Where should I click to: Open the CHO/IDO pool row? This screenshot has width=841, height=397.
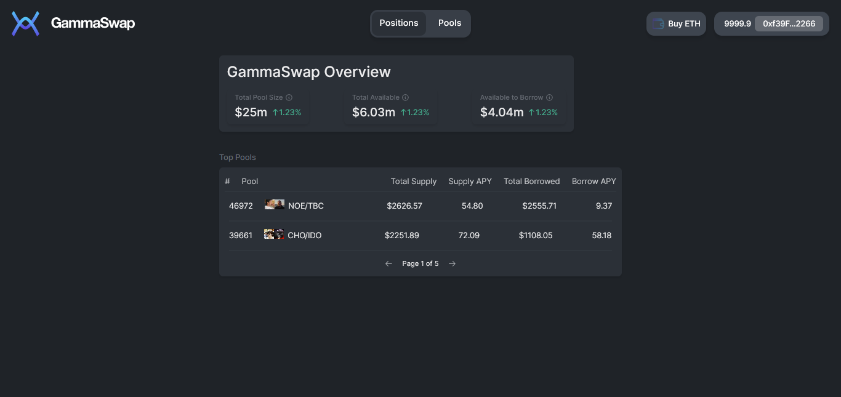pyautogui.click(x=420, y=236)
